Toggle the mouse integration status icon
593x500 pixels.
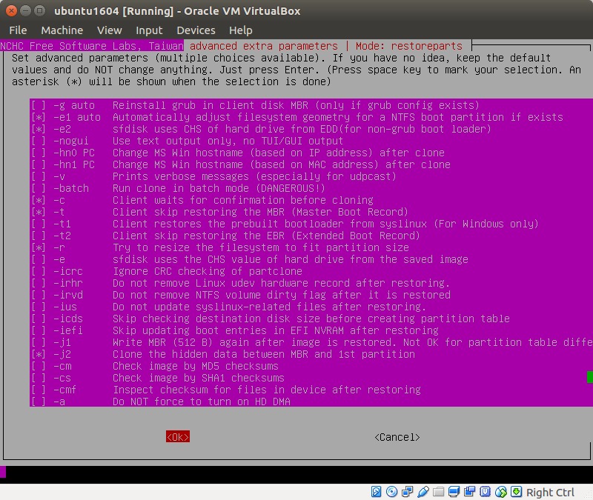[x=501, y=492]
